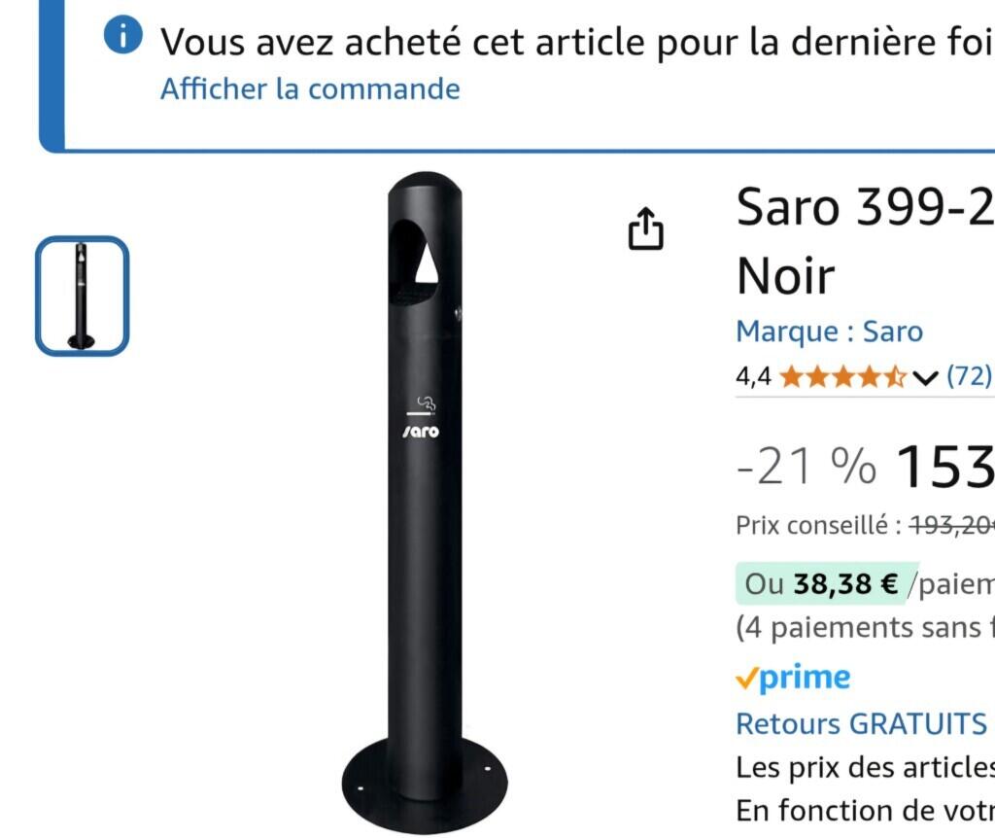
Task: Open Afficher la commande link
Action: tap(310, 88)
